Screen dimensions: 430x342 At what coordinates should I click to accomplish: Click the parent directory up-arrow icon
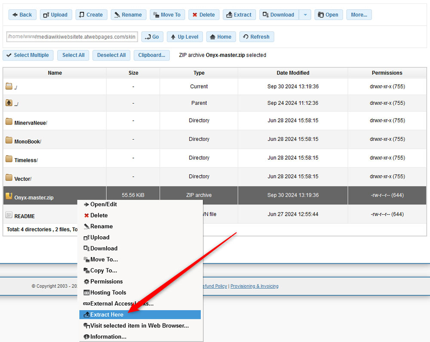coord(9,103)
